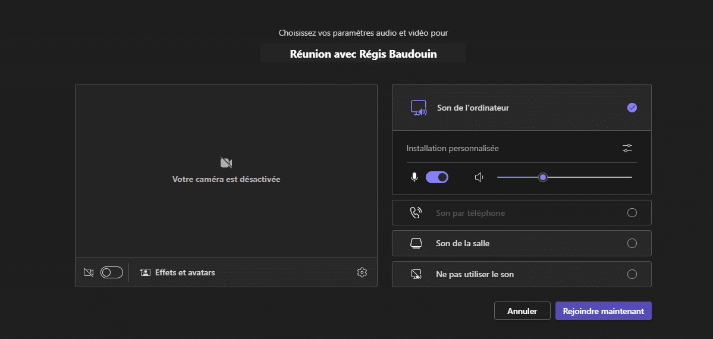Image resolution: width=713 pixels, height=339 pixels.
Task: Click the room audio device icon
Action: pos(416,243)
